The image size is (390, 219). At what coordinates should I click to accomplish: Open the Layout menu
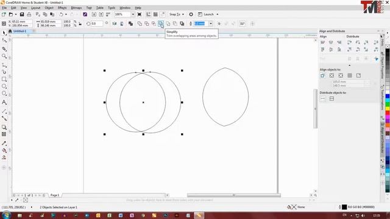point(35,8)
